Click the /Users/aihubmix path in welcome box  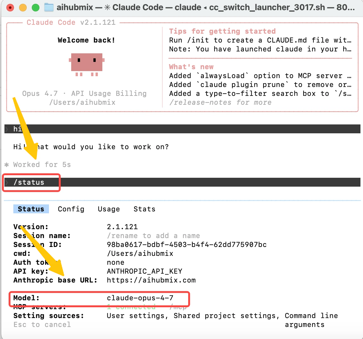(82, 102)
